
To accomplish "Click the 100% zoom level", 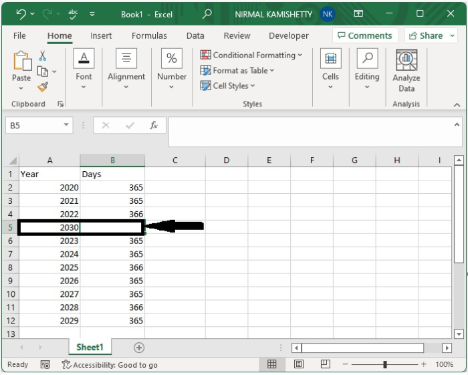I will [x=444, y=364].
